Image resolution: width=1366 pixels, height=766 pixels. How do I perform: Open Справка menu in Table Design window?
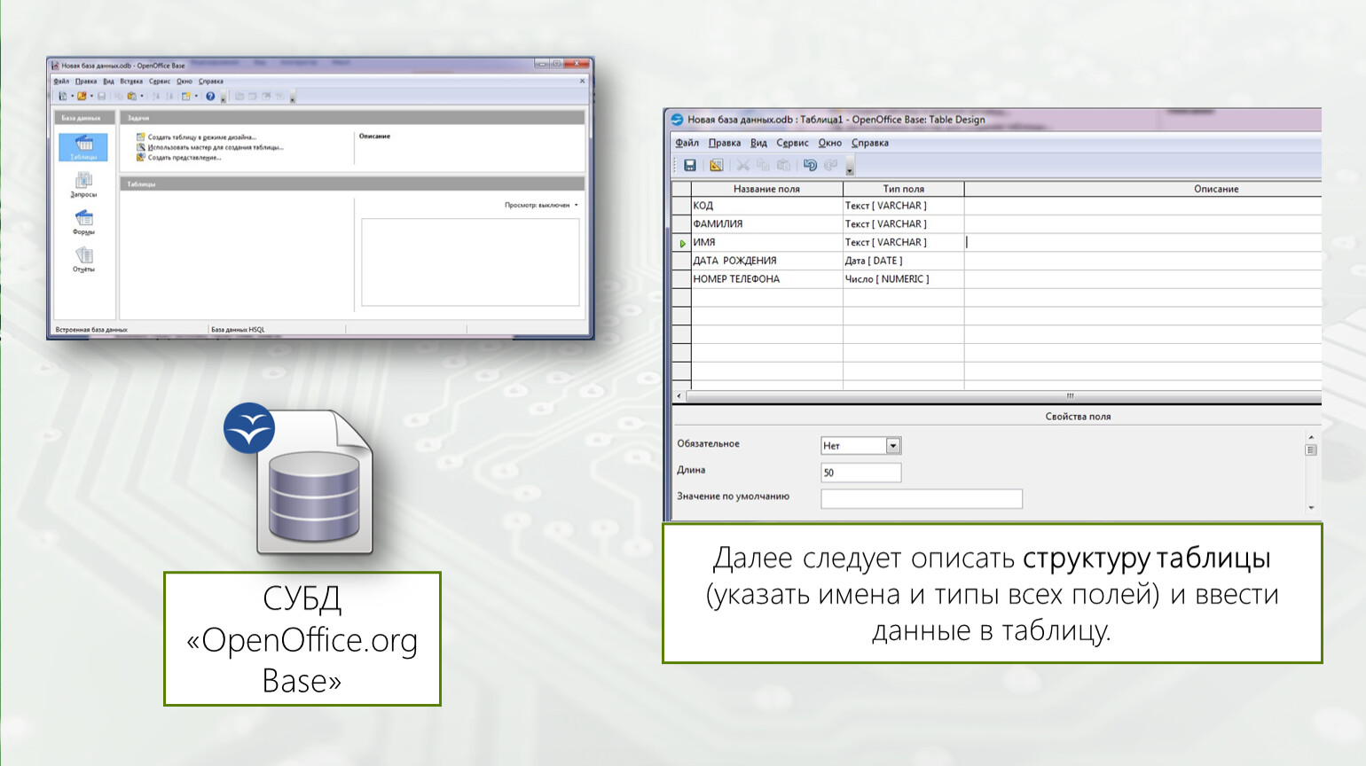pyautogui.click(x=870, y=143)
